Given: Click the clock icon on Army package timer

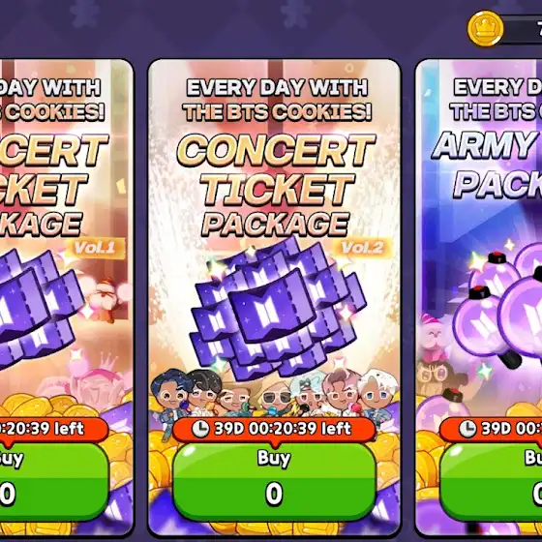Looking at the screenshot, I should click(x=467, y=429).
